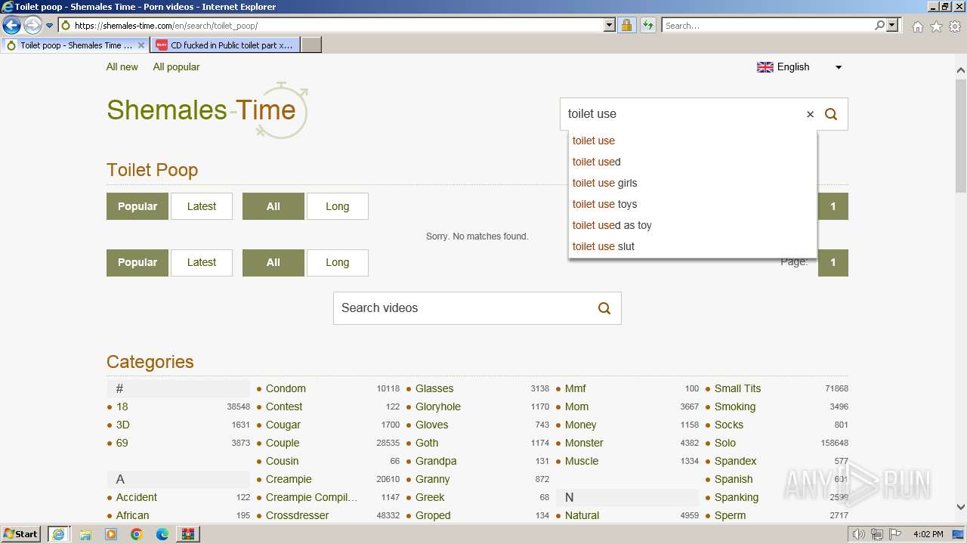The height and width of the screenshot is (544, 967).
Task: Open the 'All popular' link
Action: [176, 66]
